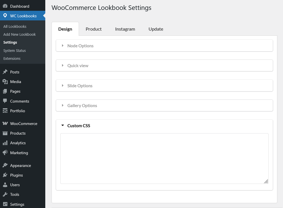Click the Comments speech bubble icon
This screenshot has width=283, height=208.
pyautogui.click(x=5, y=101)
